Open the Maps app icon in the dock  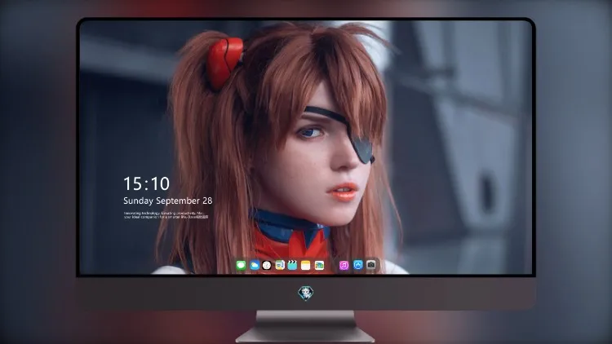(280, 265)
